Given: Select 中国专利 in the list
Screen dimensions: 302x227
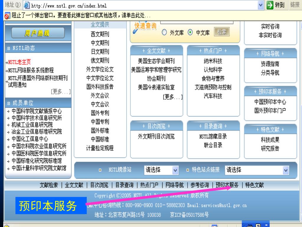Looking at the screenshot, I should [100, 121].
